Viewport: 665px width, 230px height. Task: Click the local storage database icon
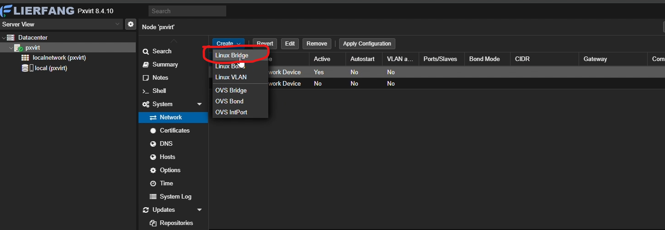(25, 68)
